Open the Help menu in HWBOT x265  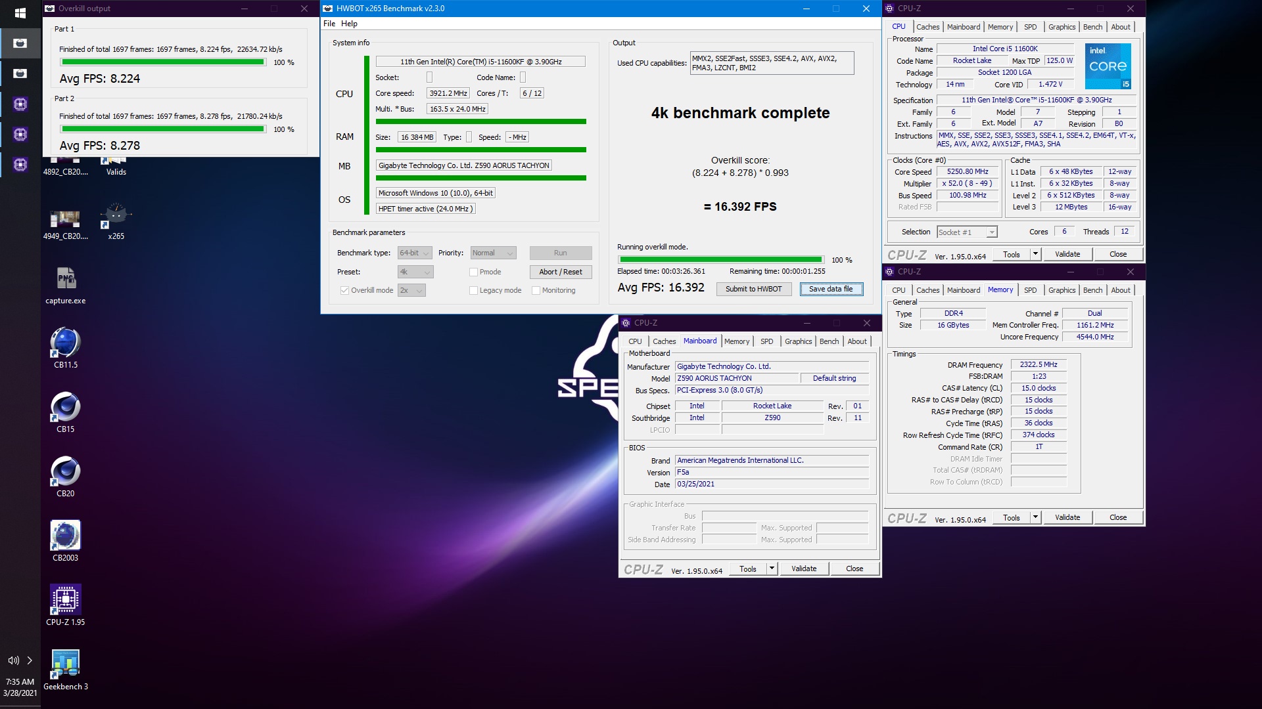click(x=349, y=24)
